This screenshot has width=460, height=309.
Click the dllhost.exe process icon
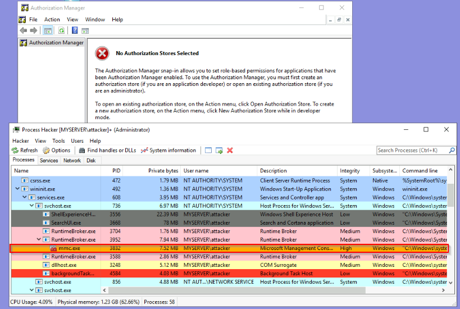point(46,265)
